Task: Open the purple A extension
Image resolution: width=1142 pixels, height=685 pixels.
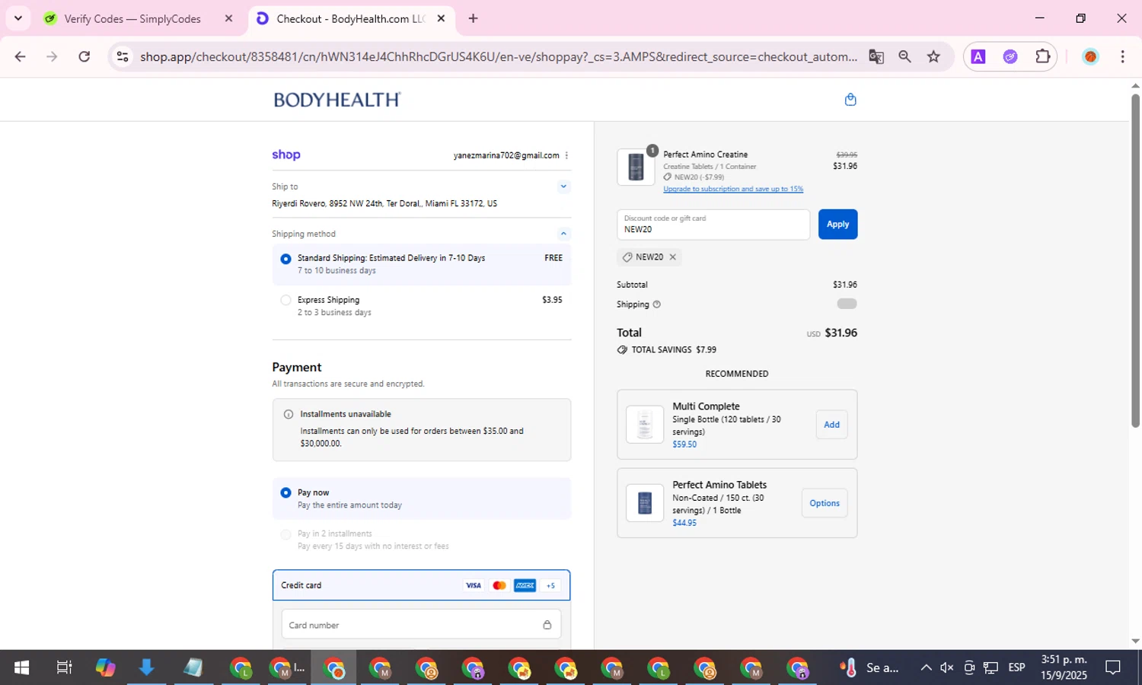Action: coord(978,56)
